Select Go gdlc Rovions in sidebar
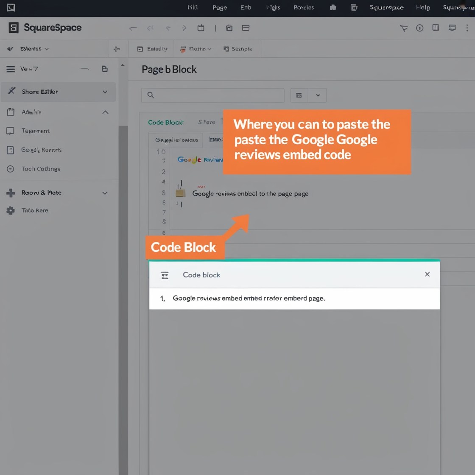This screenshot has height=475, width=475. pos(42,150)
